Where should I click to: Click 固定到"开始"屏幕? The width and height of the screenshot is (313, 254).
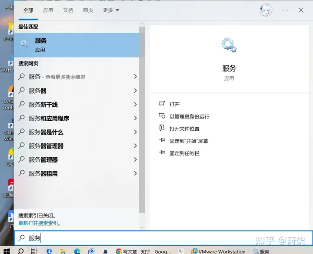coord(189,141)
